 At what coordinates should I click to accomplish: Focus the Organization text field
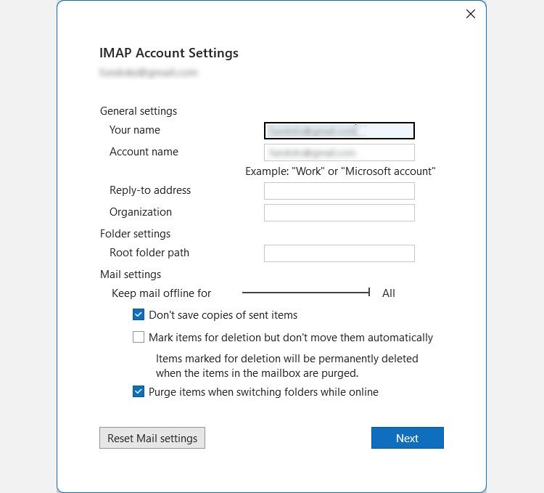(x=339, y=213)
